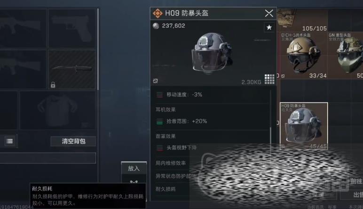Click the 拾音范围 green bars indicator
This screenshot has width=363, height=209.
[x=159, y=121]
